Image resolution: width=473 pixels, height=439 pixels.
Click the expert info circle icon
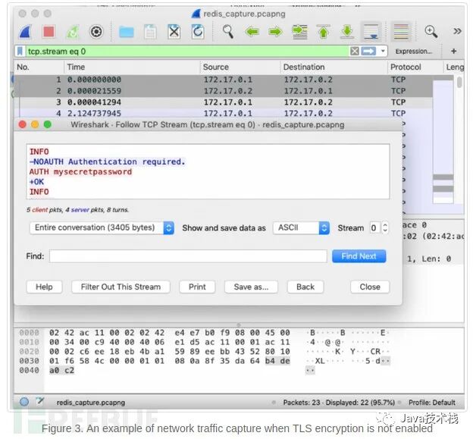tap(24, 402)
